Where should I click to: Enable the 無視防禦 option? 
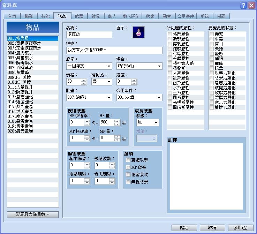pos(128,182)
